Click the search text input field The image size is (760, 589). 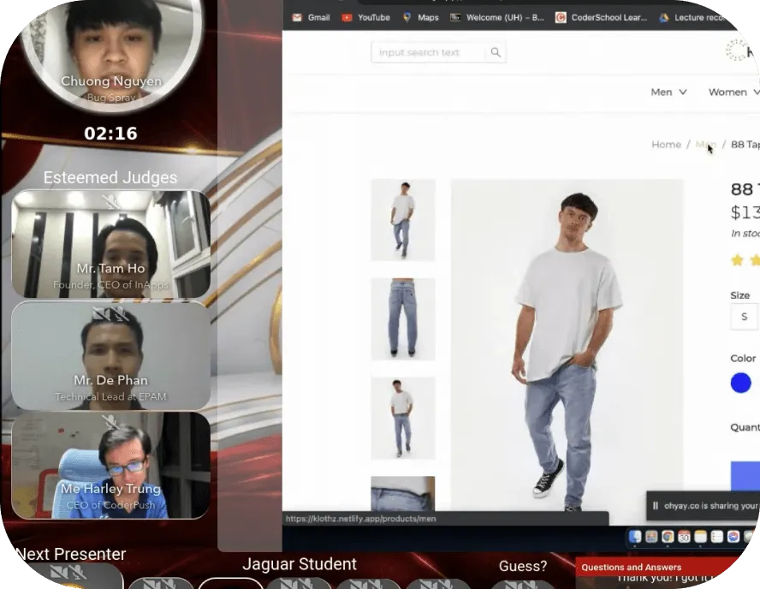coord(428,52)
